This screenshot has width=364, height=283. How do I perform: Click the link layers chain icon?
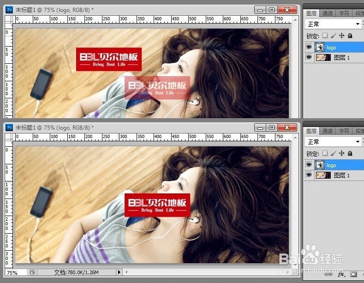coord(328,274)
